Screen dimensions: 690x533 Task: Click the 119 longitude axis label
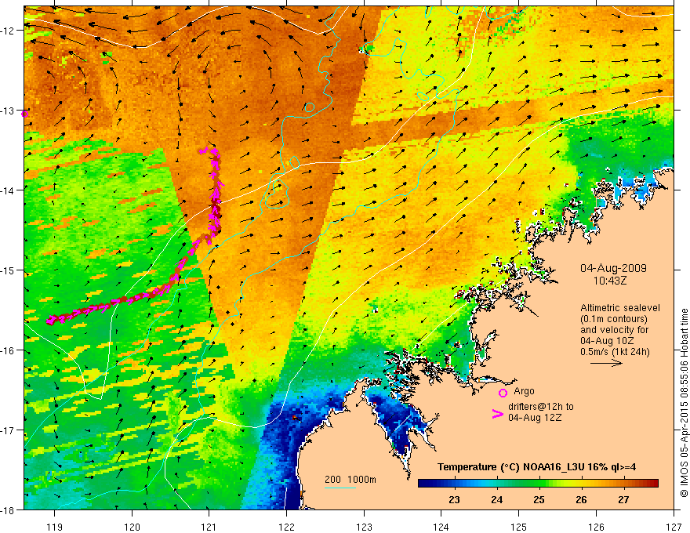(x=55, y=527)
